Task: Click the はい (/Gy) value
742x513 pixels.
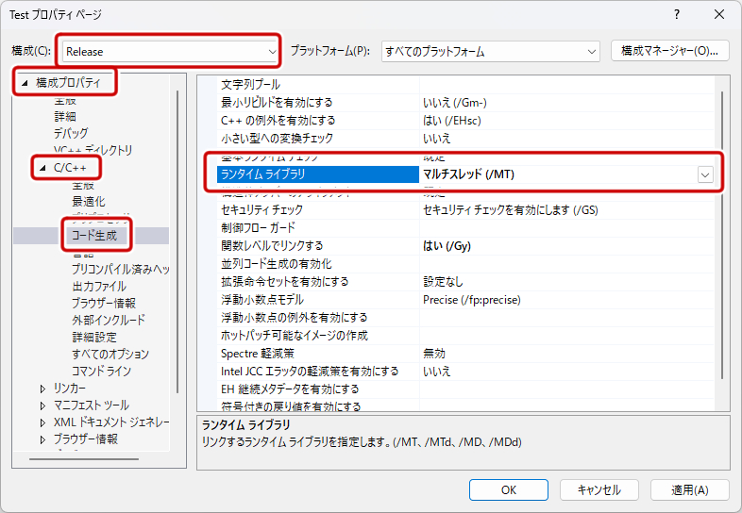Action: click(447, 246)
